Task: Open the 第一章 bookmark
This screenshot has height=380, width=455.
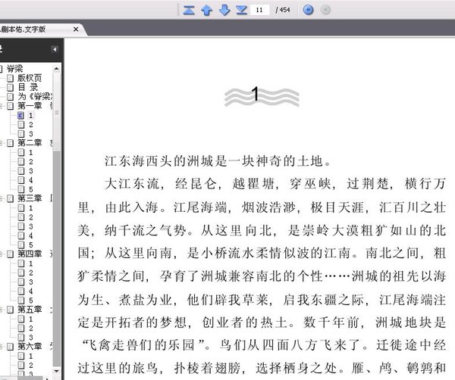Action: [x=30, y=106]
